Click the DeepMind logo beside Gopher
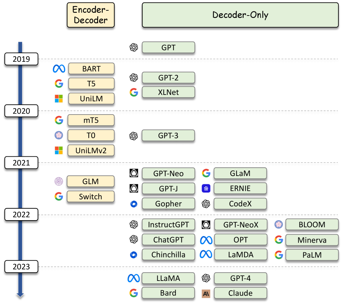 point(134,204)
